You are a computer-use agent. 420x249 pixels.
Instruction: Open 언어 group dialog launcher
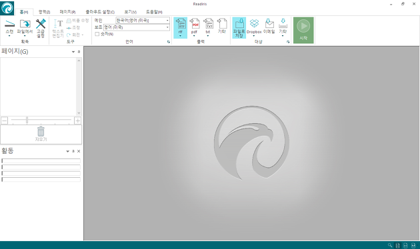(x=169, y=42)
